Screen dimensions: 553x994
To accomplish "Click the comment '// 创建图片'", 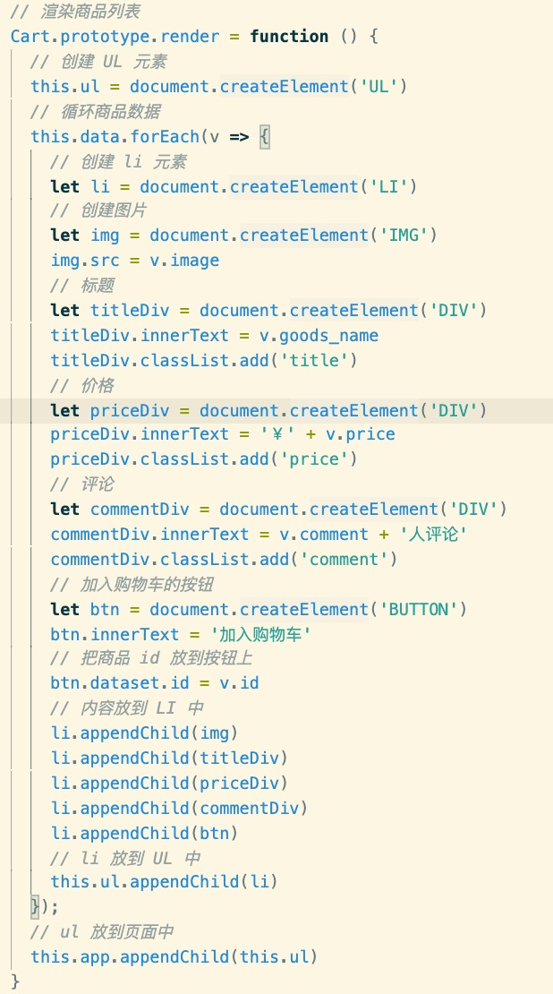I will (98, 210).
